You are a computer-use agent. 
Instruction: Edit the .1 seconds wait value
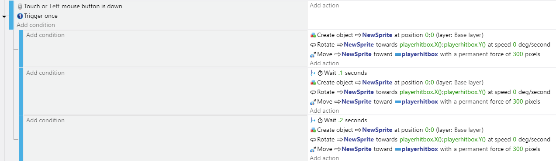coord(341,73)
